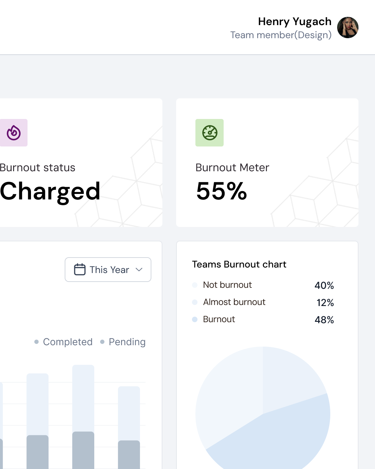
Task: Click the Almost burnout legend dot
Action: [x=195, y=302]
